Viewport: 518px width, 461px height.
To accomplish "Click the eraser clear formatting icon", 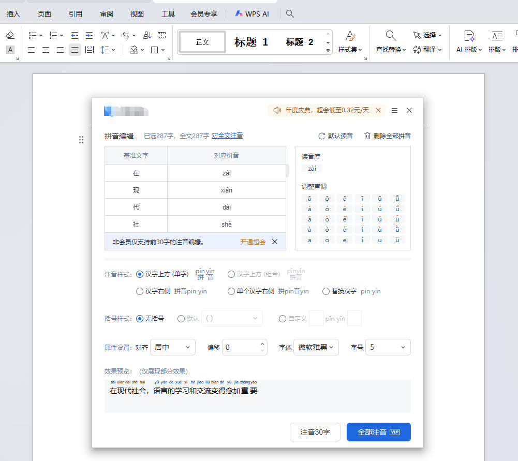I will click(x=10, y=35).
